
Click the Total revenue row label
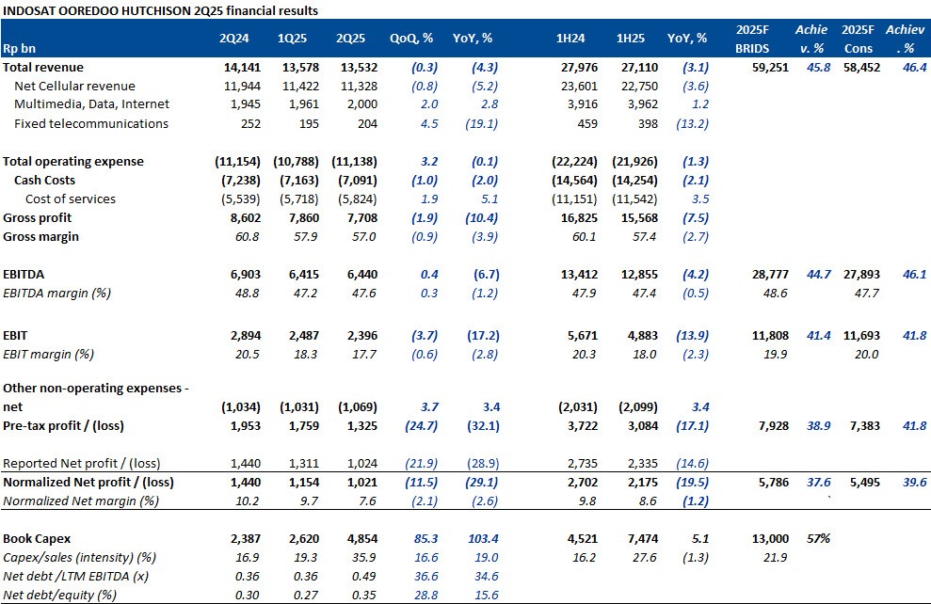click(x=43, y=68)
